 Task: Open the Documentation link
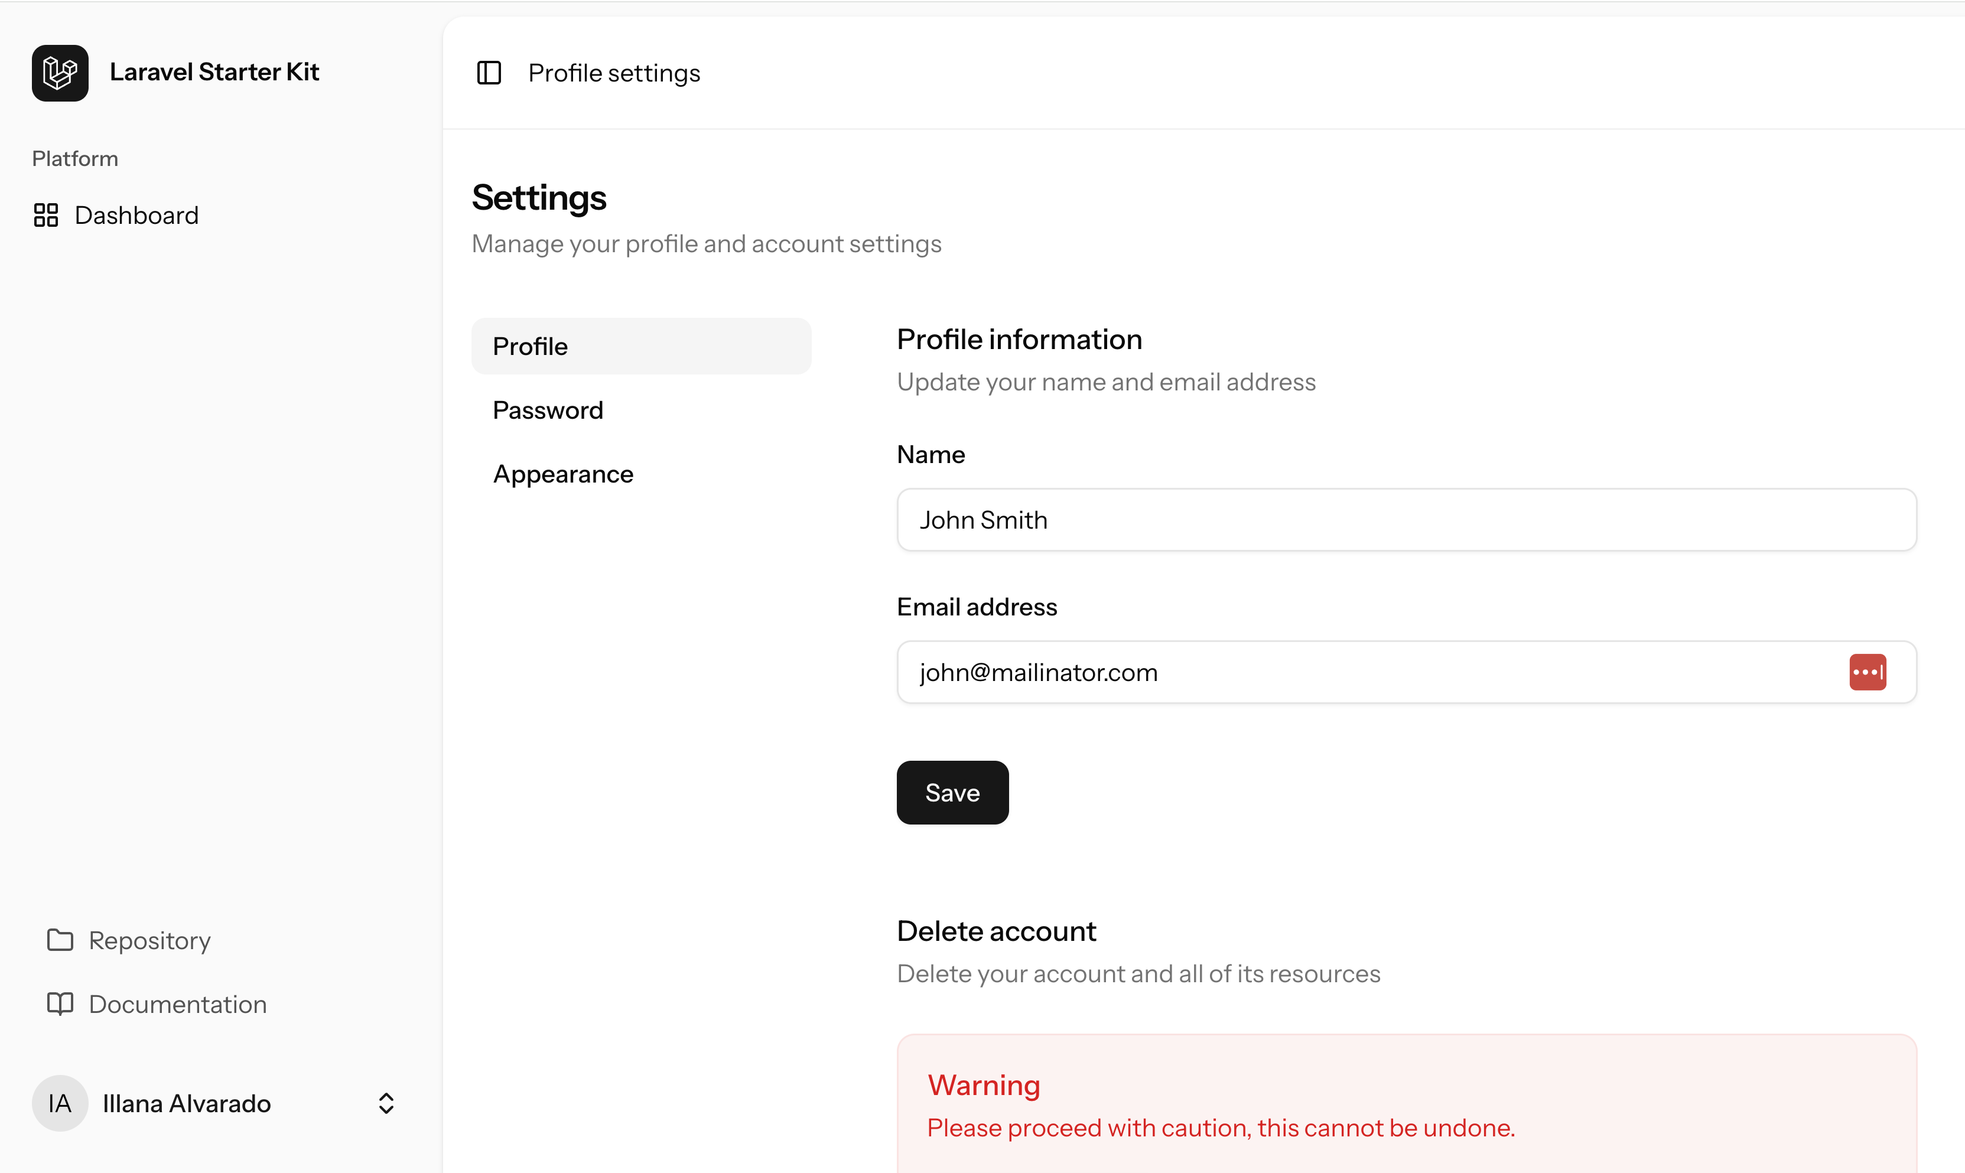178,1004
